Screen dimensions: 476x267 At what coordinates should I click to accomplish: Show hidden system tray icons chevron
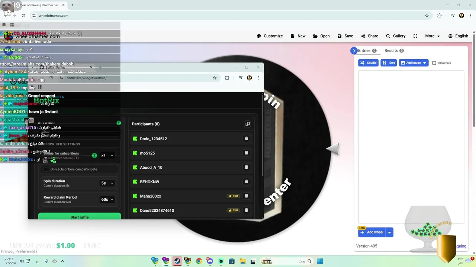62,261
